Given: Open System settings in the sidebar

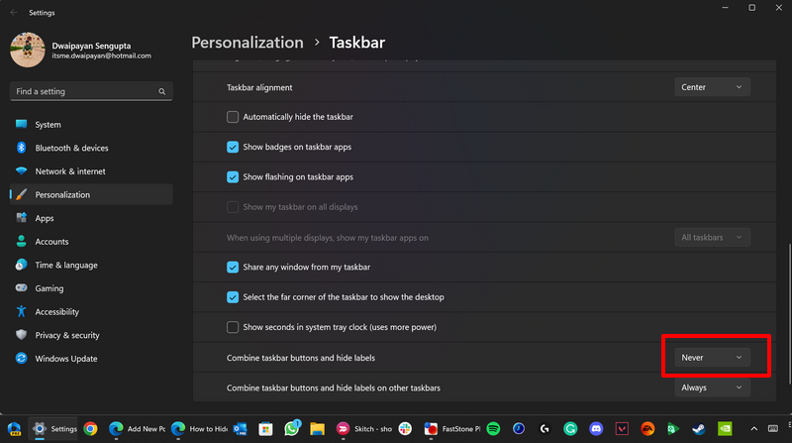Looking at the screenshot, I should [x=48, y=125].
